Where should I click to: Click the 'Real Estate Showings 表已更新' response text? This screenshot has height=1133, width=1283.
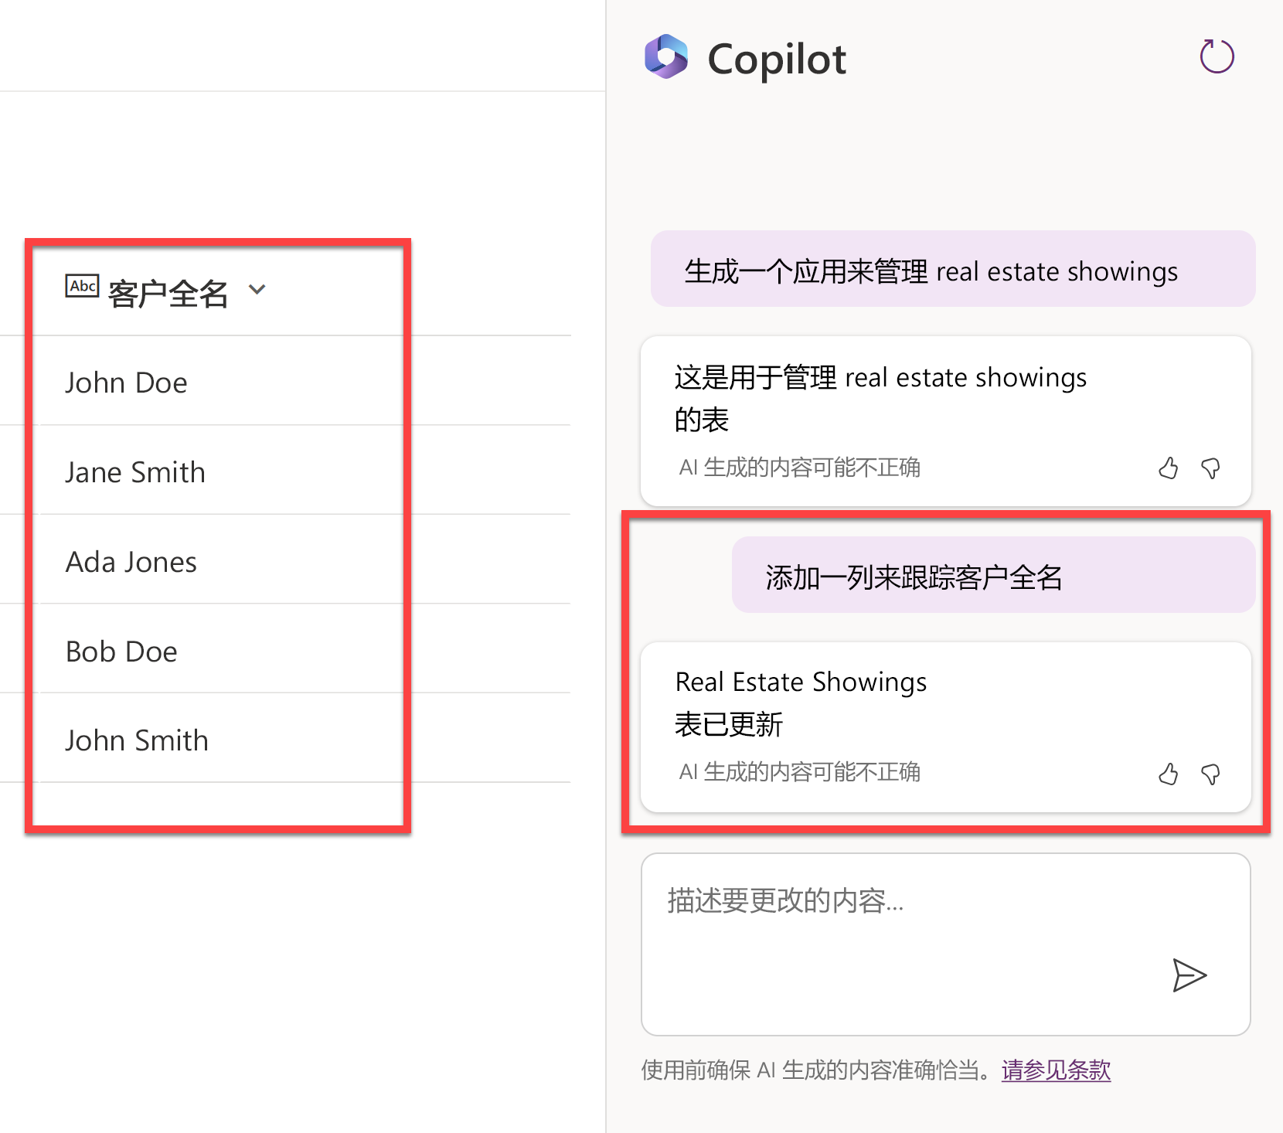(801, 703)
